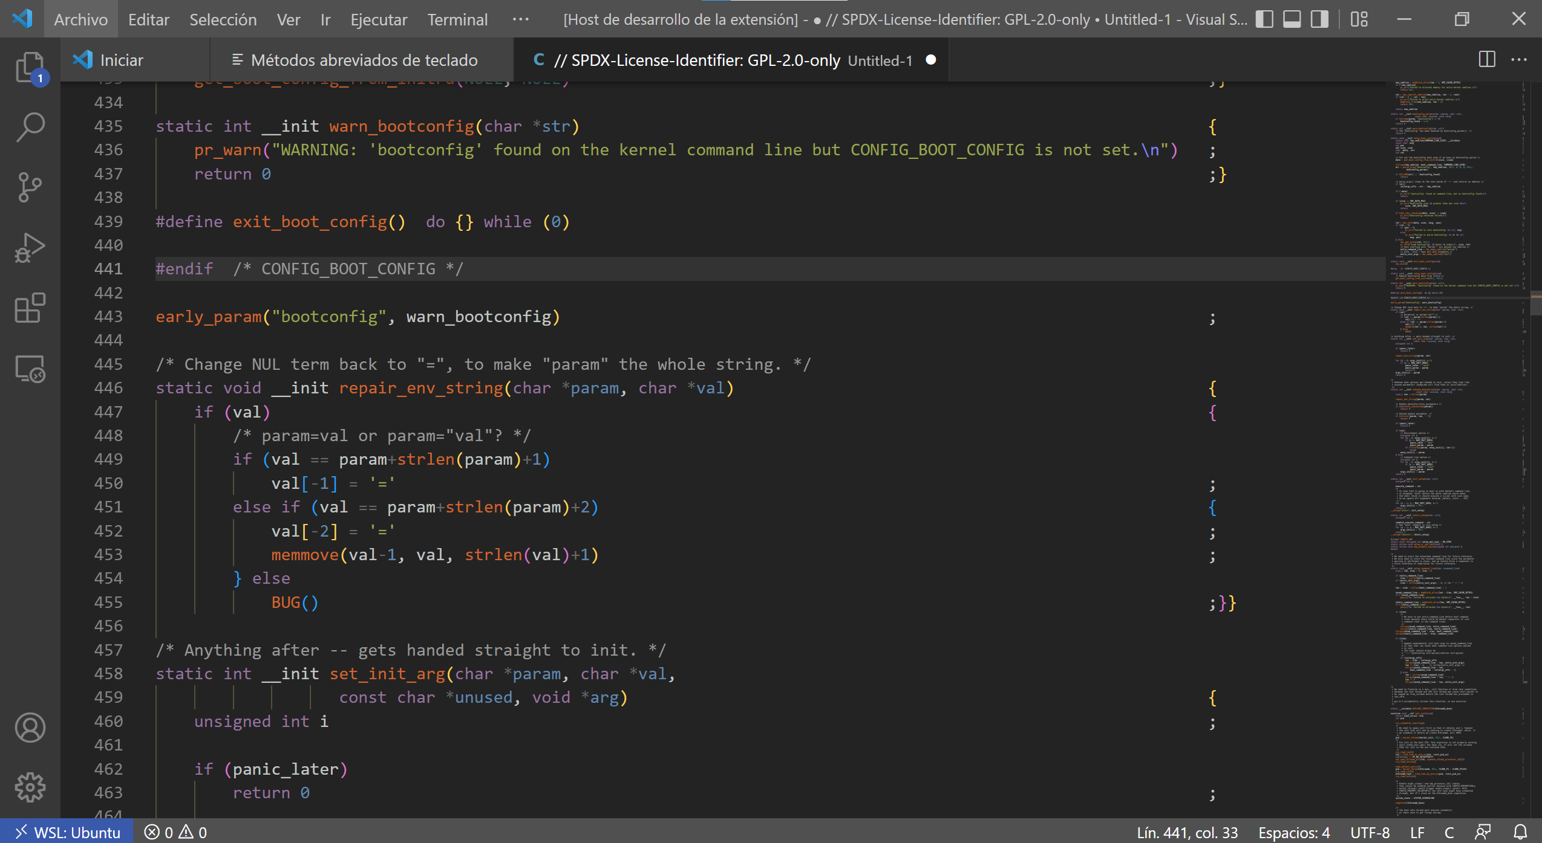Screen dimensions: 1542x843
Task: Open the Accounts menu icon
Action: [x=30, y=728]
